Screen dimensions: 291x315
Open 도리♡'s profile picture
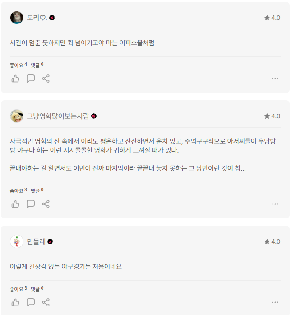(17, 18)
